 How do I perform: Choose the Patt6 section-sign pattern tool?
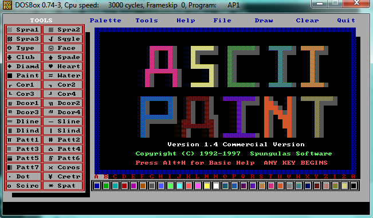(63, 158)
